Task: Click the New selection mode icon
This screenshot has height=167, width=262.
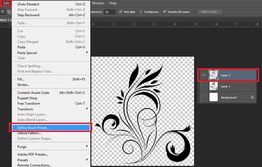Action: [3, 12]
